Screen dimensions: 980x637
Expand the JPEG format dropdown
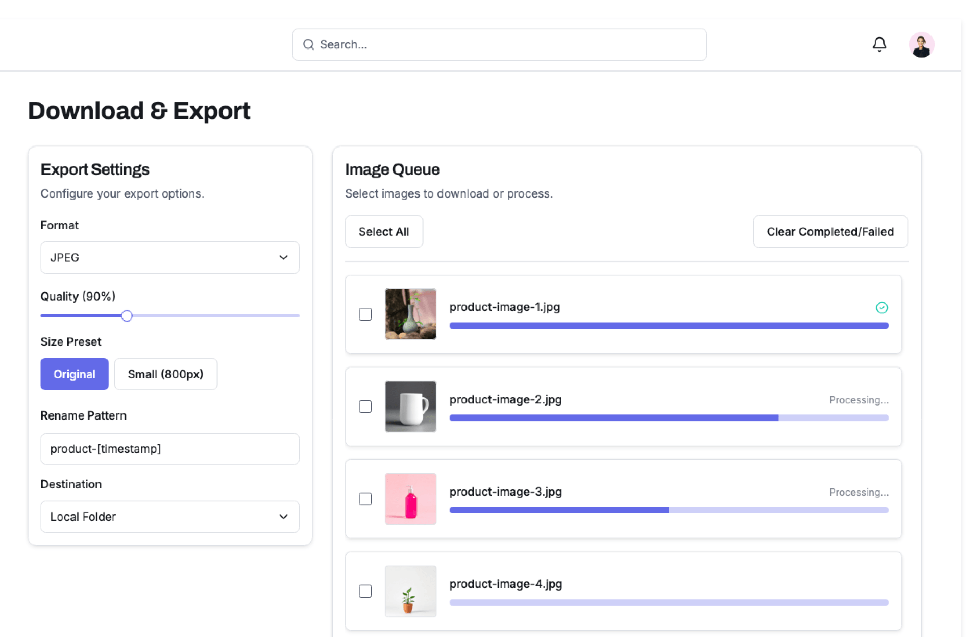170,257
